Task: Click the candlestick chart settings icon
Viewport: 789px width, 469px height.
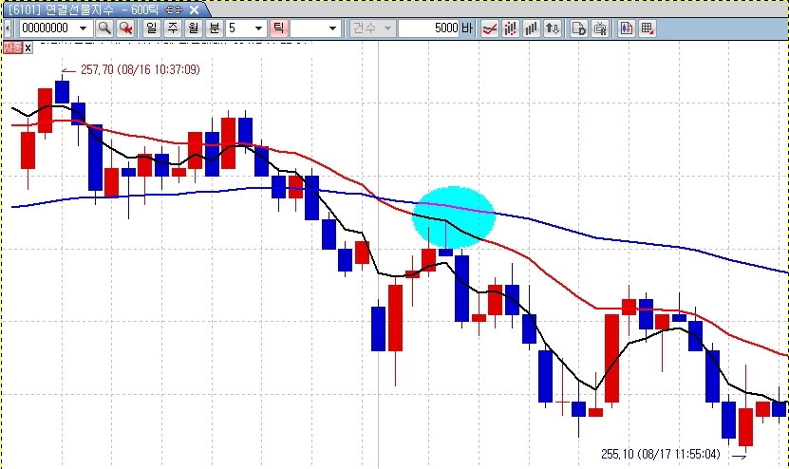Action: [x=627, y=28]
